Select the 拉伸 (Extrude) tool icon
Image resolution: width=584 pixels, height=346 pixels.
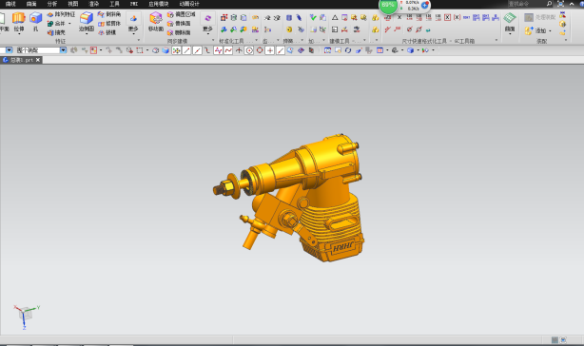[19, 18]
